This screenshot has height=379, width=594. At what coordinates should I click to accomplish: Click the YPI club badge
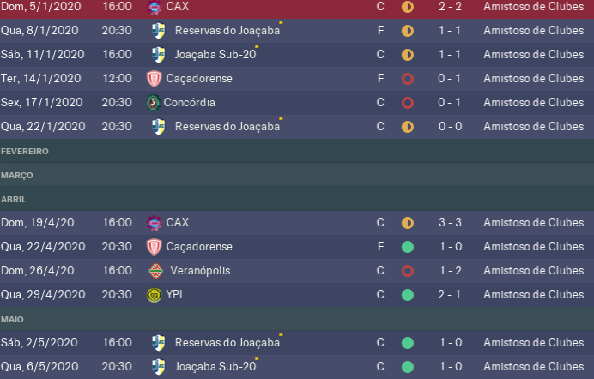tap(155, 295)
